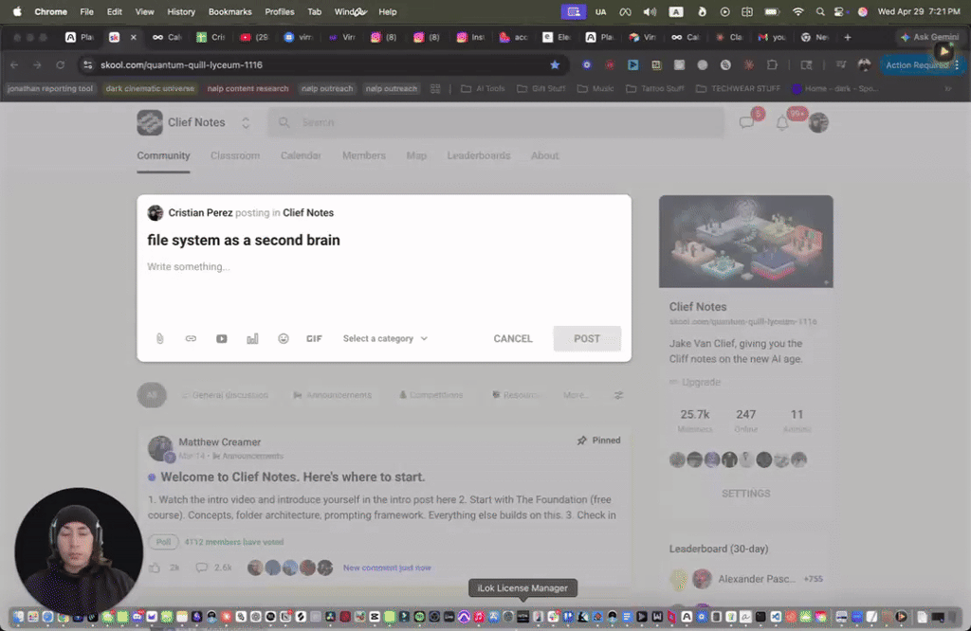971x631 pixels.
Task: Click the Upgrade link in the sidebar
Action: 701,383
